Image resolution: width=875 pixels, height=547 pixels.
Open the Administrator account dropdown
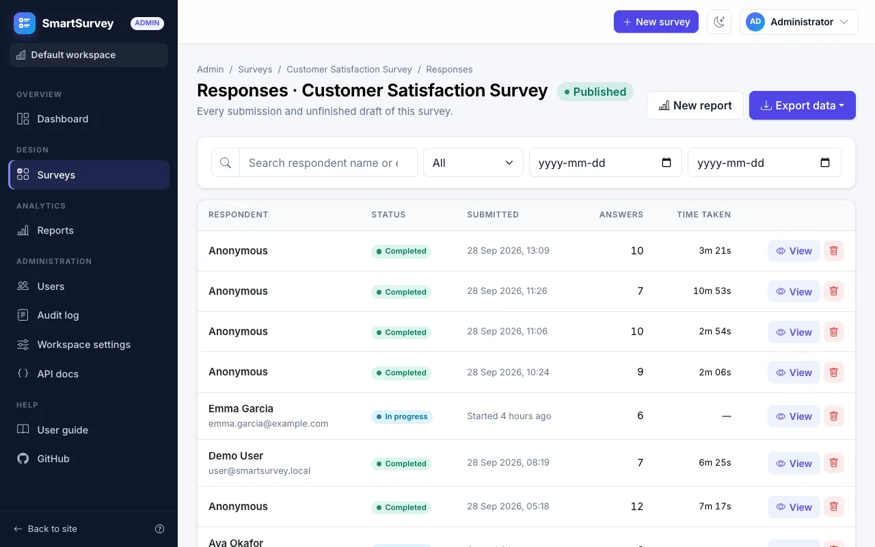798,22
